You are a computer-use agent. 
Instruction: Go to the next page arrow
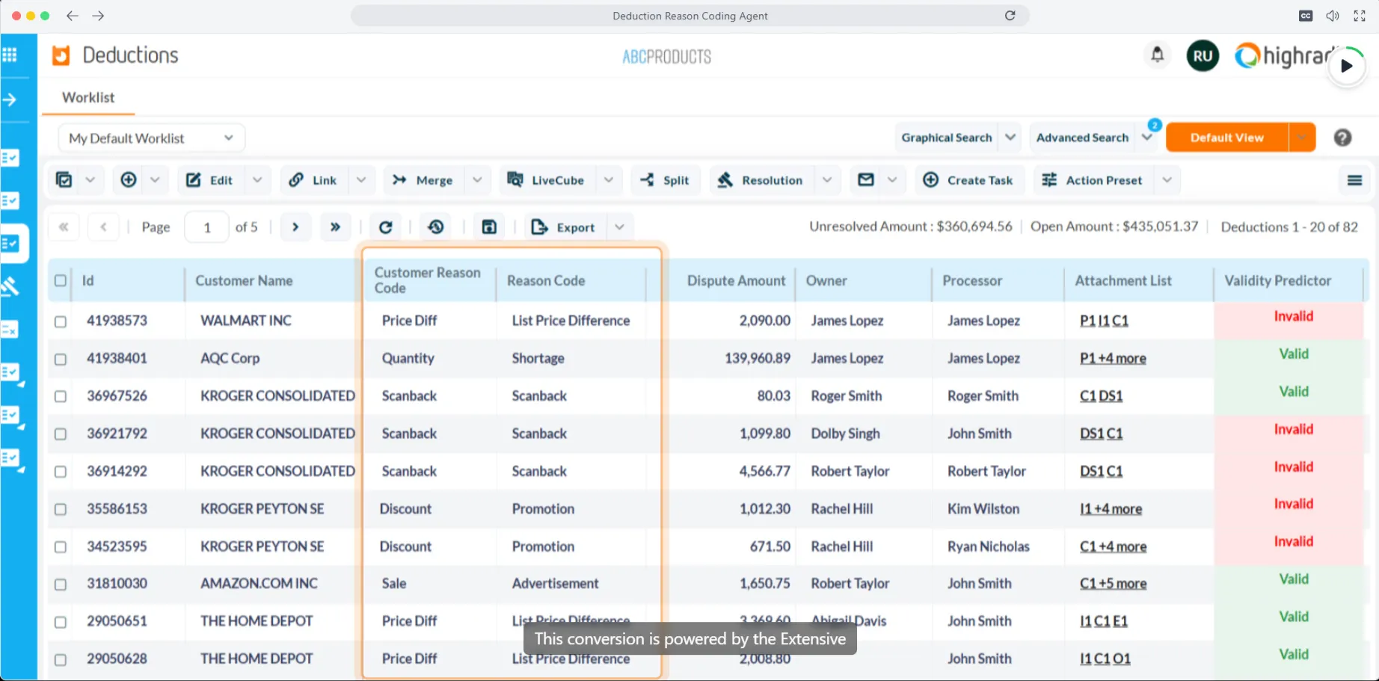pyautogui.click(x=295, y=227)
